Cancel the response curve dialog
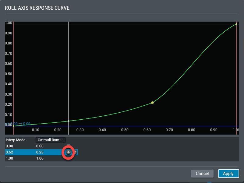The height and width of the screenshot is (183, 244). (x=202, y=174)
